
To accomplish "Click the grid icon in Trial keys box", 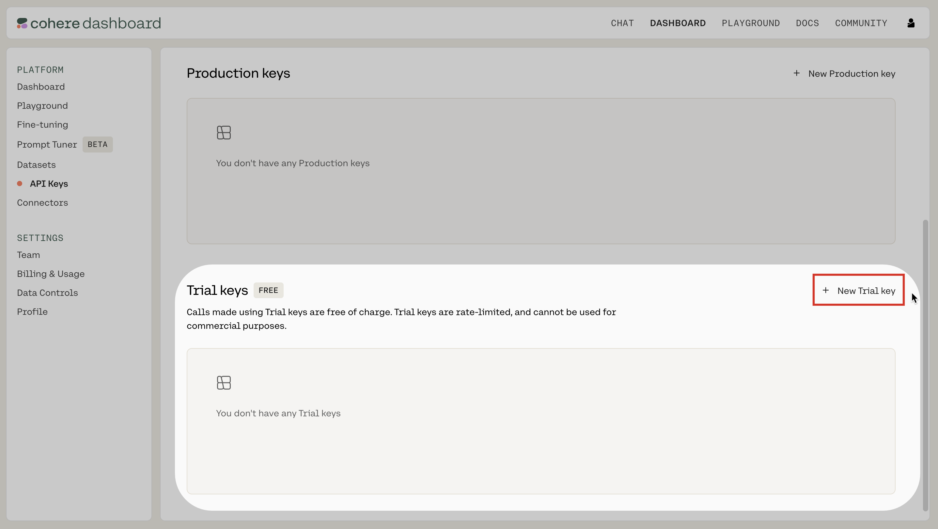I will [x=224, y=382].
